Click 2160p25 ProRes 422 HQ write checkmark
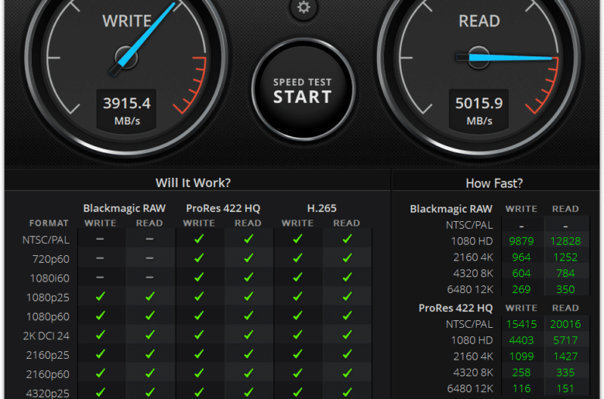Viewport: 604px width, 399px height. tap(199, 354)
